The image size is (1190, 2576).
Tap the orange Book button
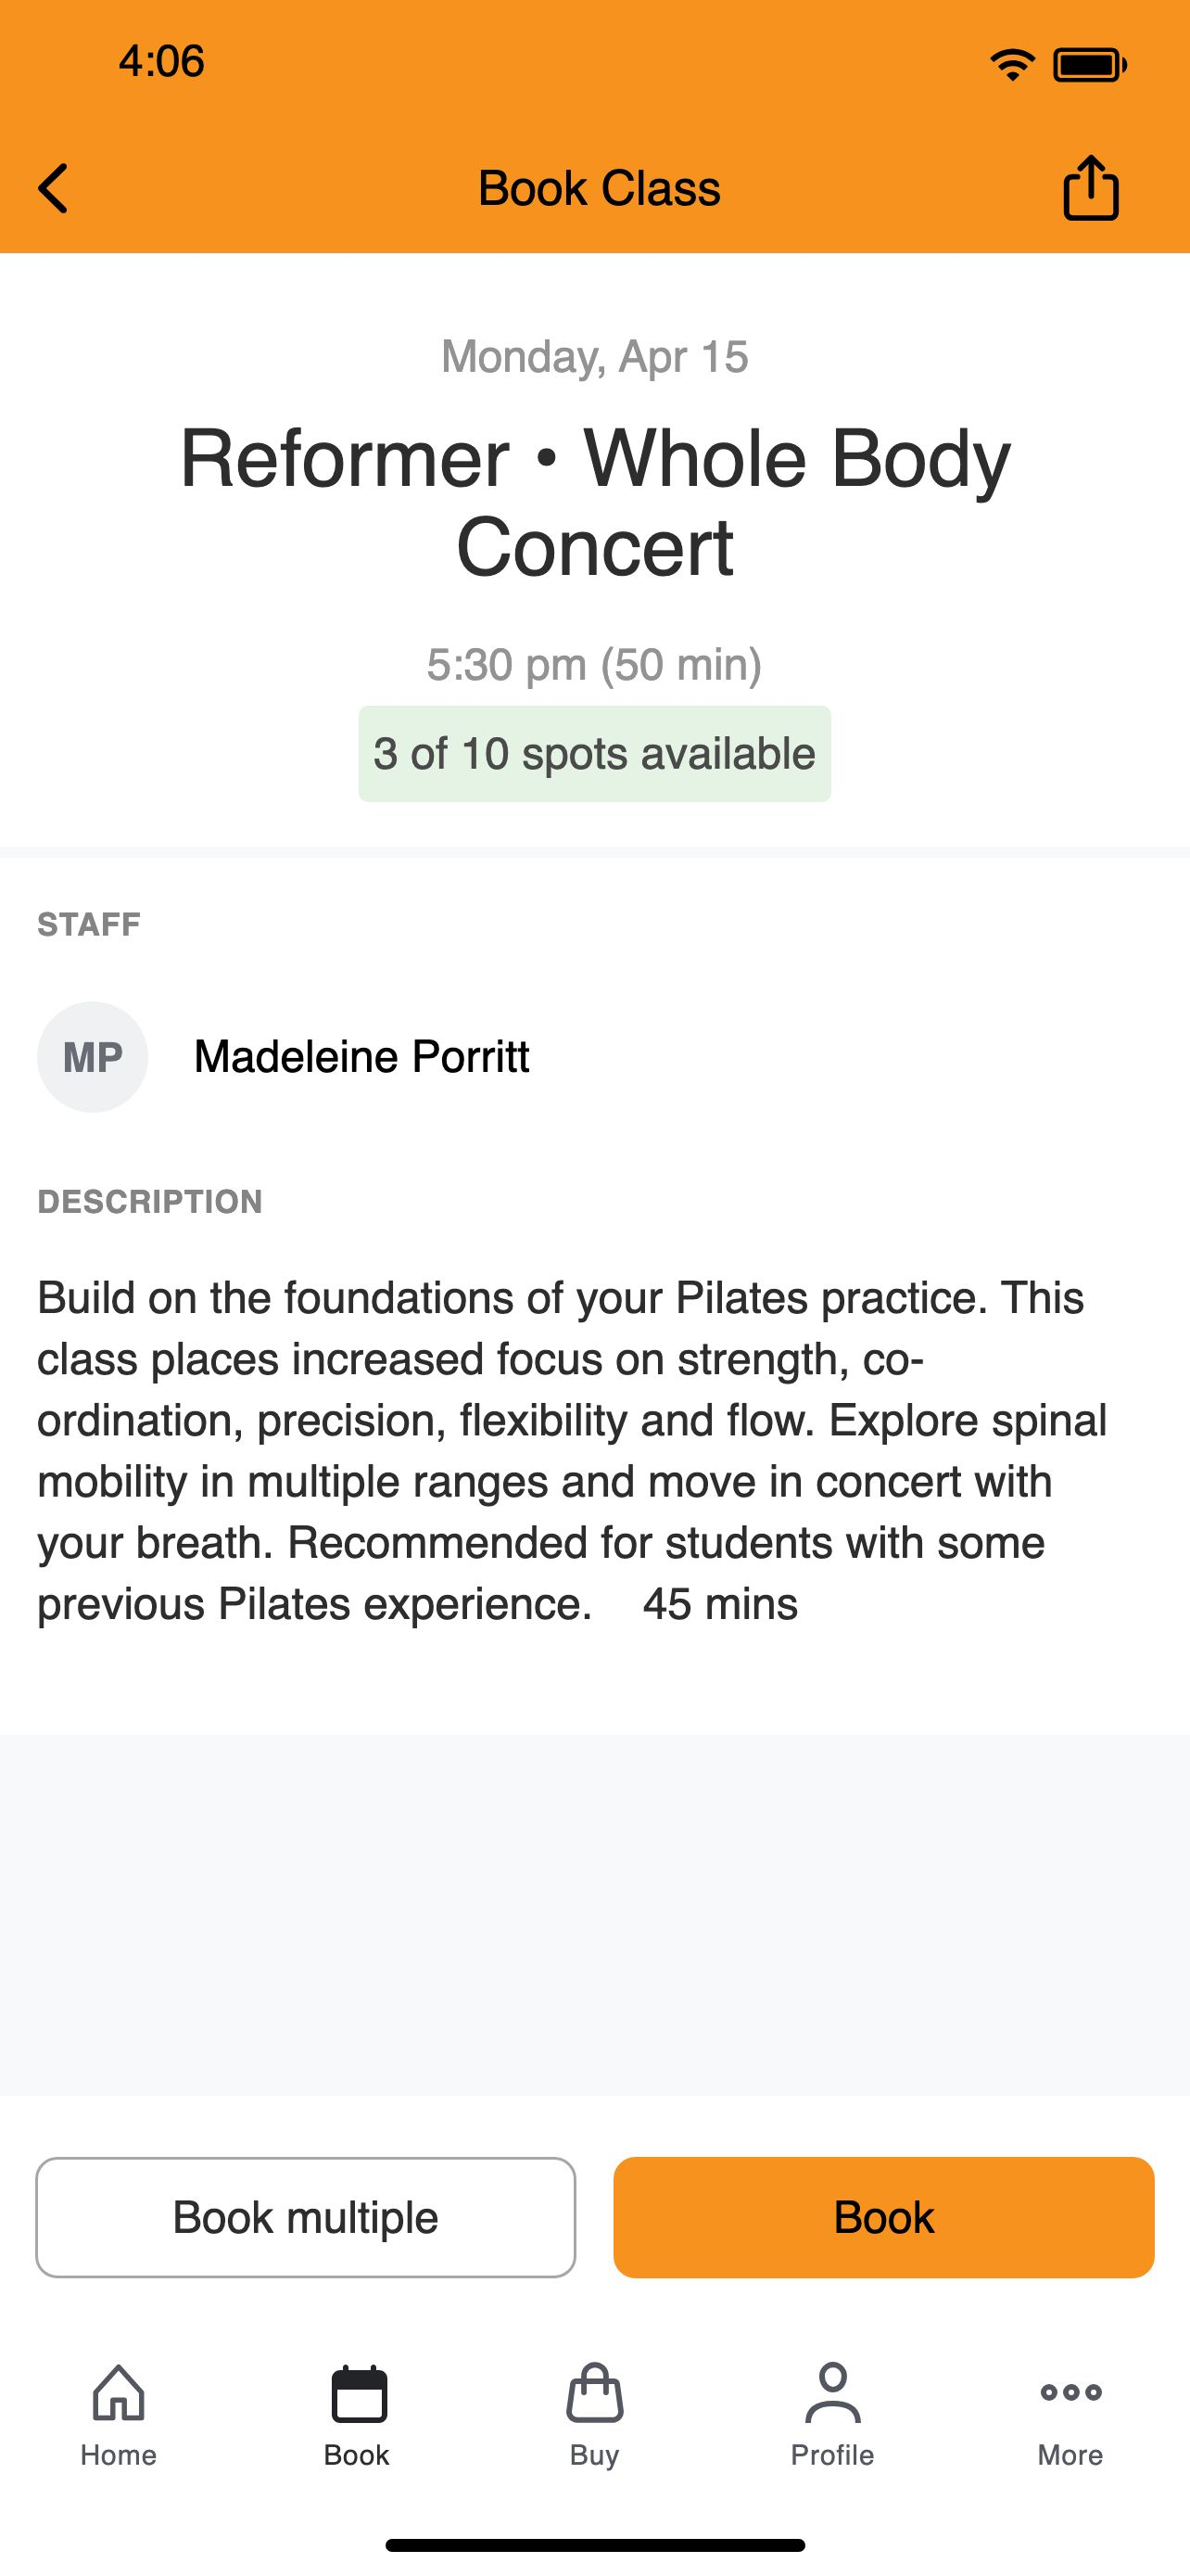pyautogui.click(x=883, y=2217)
